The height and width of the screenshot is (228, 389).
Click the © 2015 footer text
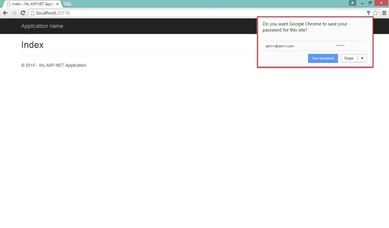pos(54,65)
